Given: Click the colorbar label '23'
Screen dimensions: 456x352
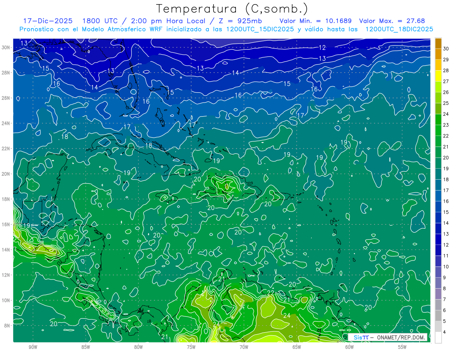Looking at the screenshot, I should coord(446,125).
